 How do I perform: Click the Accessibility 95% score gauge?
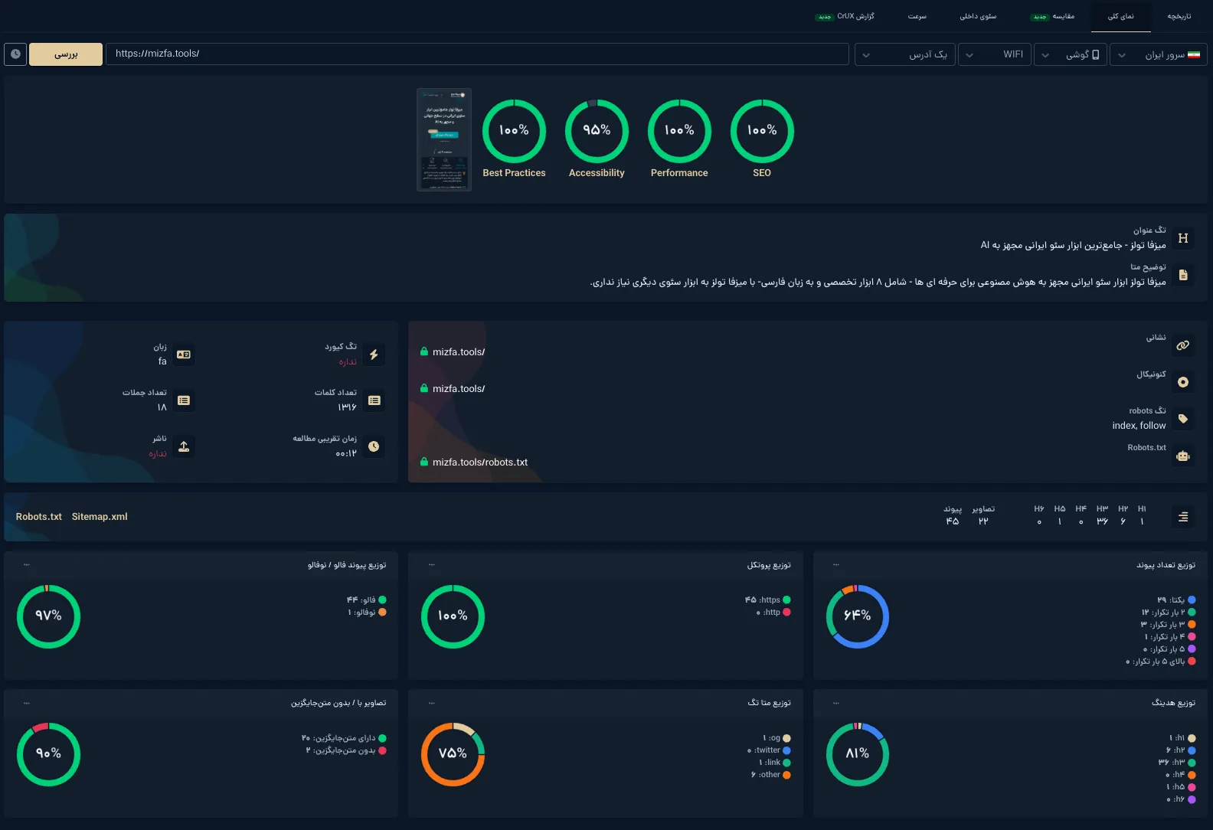597,131
